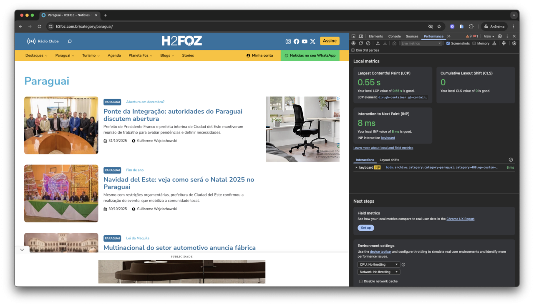Enable the Memory checkbox
534x306 pixels.
point(474,43)
